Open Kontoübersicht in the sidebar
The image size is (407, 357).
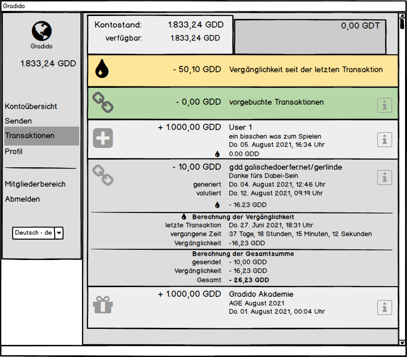point(31,106)
